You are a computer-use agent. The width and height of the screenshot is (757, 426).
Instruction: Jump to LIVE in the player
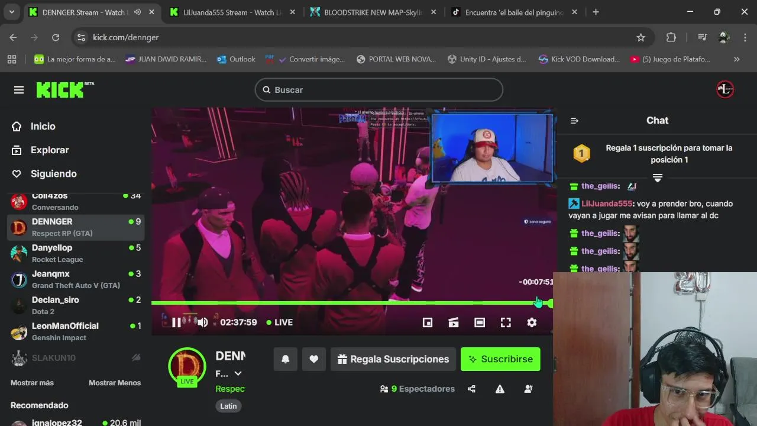[x=280, y=322]
